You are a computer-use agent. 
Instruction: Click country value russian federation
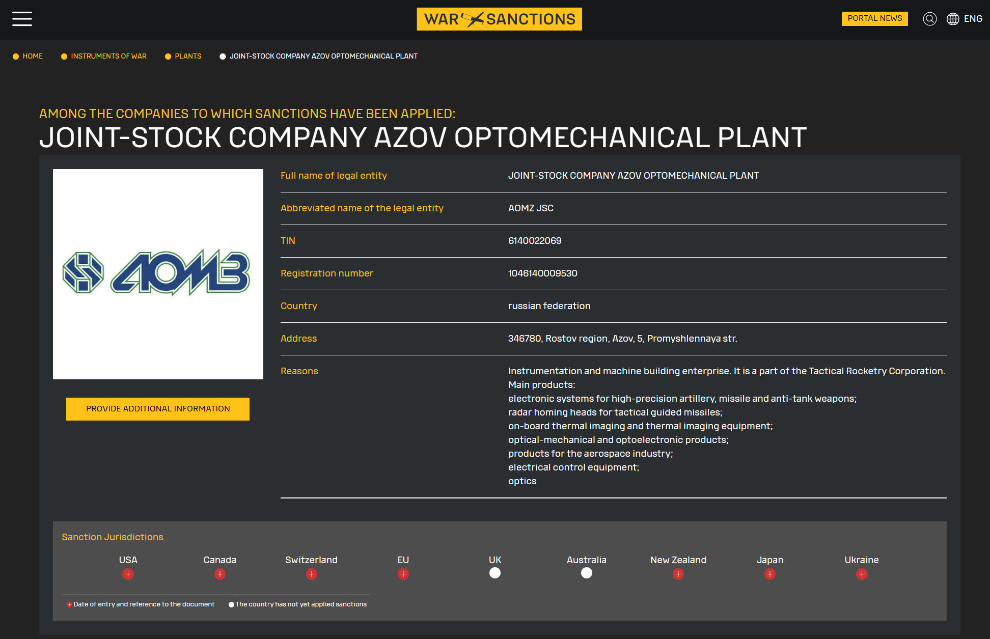(x=549, y=306)
